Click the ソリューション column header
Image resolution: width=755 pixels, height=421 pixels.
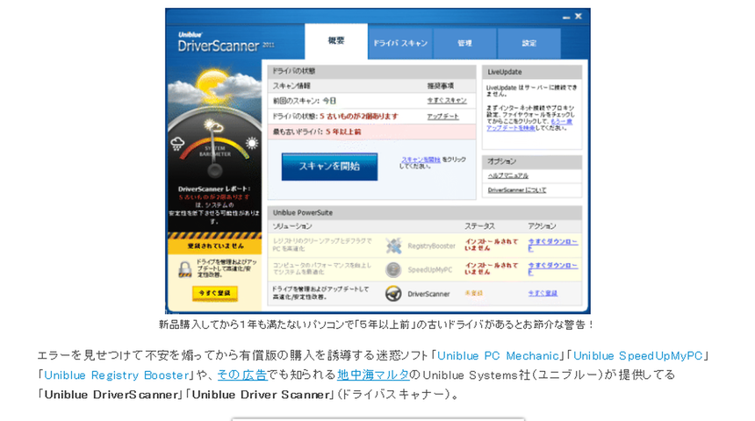292,226
